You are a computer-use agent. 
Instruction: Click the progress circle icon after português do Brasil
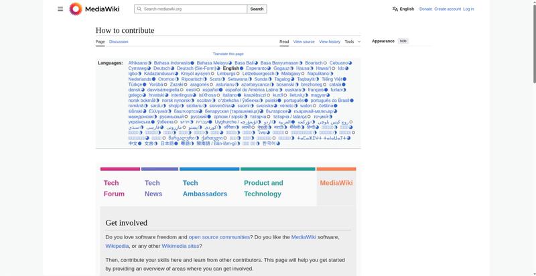352,100
